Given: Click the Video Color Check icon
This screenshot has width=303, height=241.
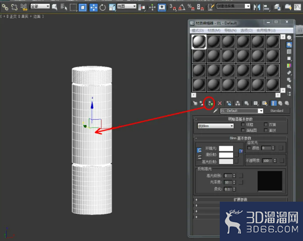Looking at the screenshot, I should point(289,65).
